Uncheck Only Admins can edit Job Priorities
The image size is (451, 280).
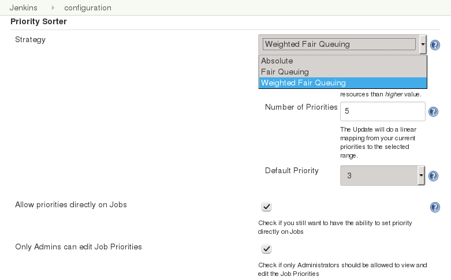click(266, 249)
